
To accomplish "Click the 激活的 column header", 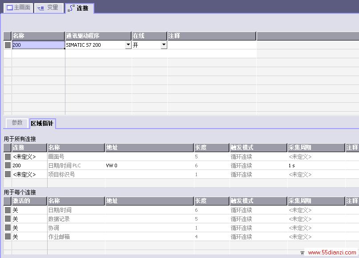I will (29, 201).
